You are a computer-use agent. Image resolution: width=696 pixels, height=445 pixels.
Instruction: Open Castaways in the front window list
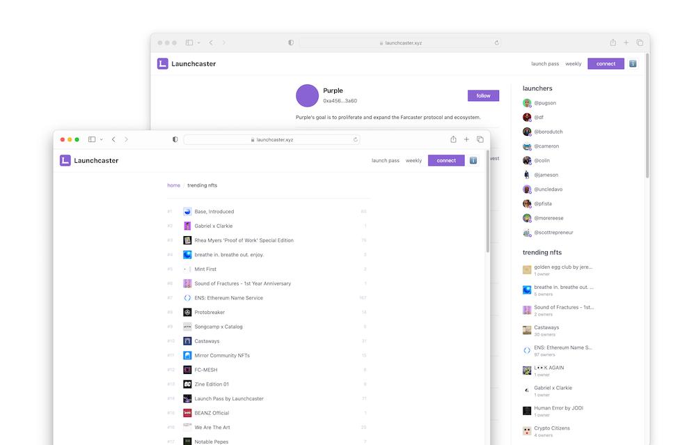[268, 341]
